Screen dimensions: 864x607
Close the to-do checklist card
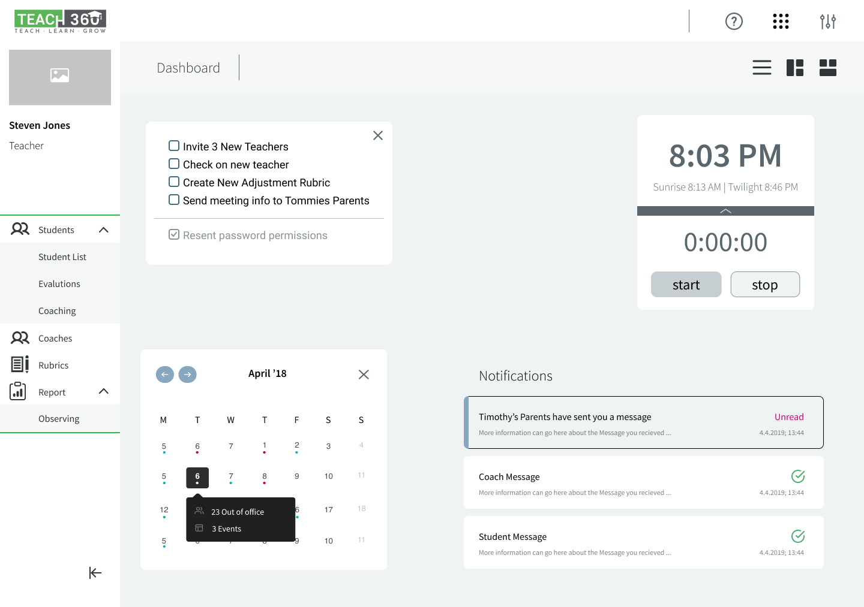pyautogui.click(x=378, y=135)
